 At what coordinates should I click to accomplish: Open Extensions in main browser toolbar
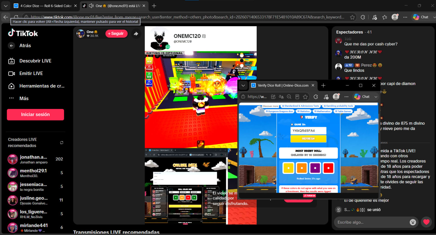click(363, 17)
